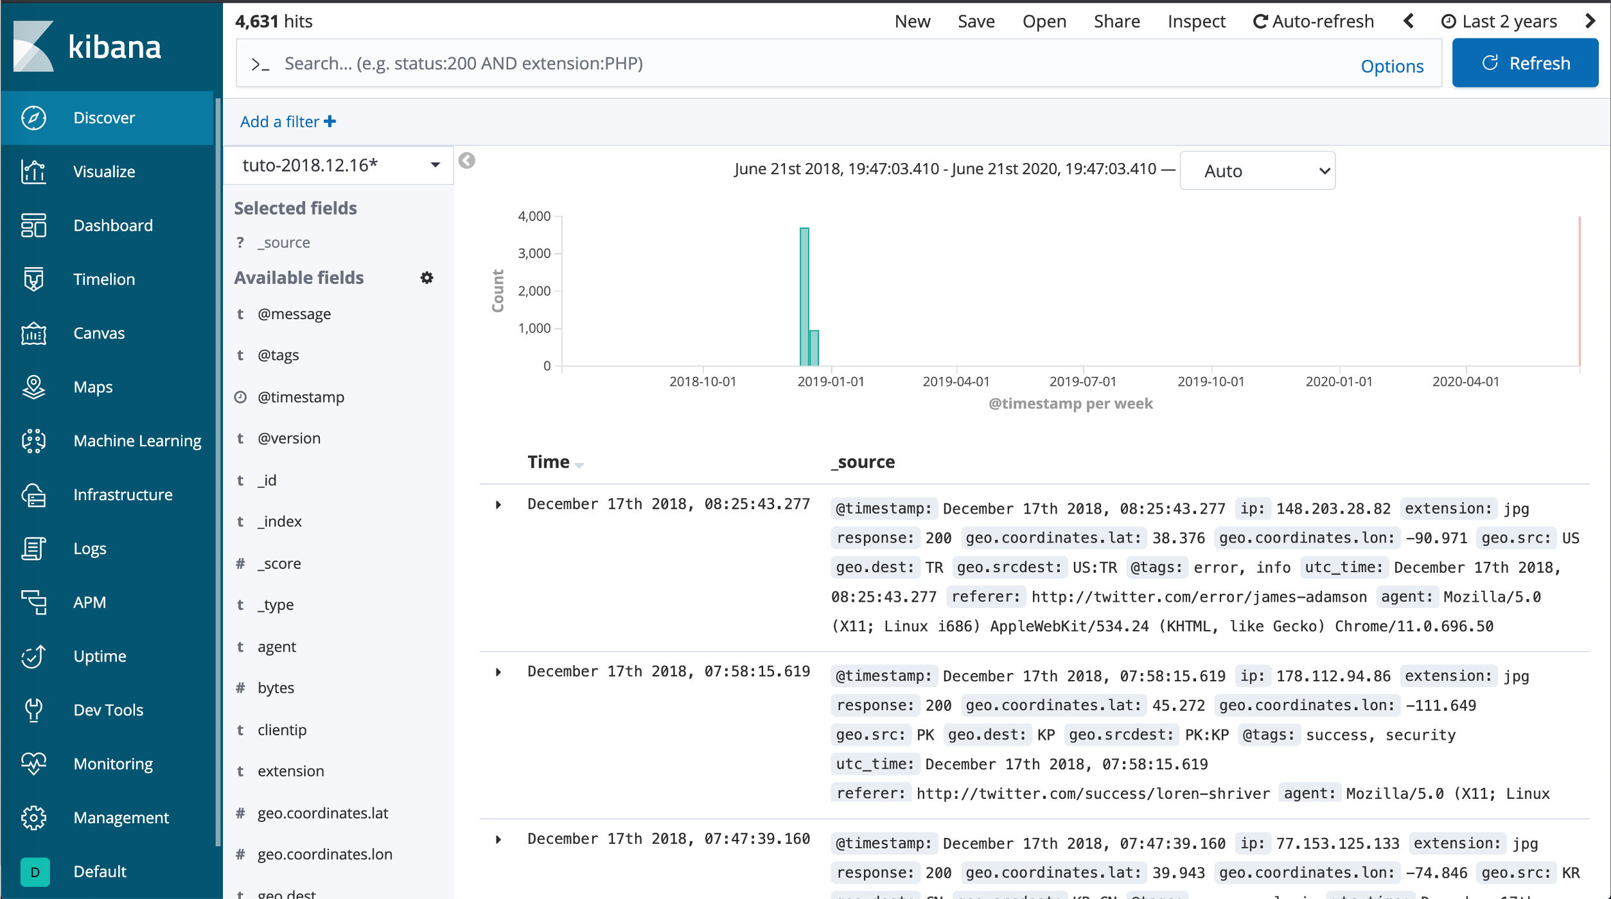Open the tuto-2018.12.16* index pattern dropdown
Image resolution: width=1611 pixels, height=899 pixels.
(x=339, y=165)
